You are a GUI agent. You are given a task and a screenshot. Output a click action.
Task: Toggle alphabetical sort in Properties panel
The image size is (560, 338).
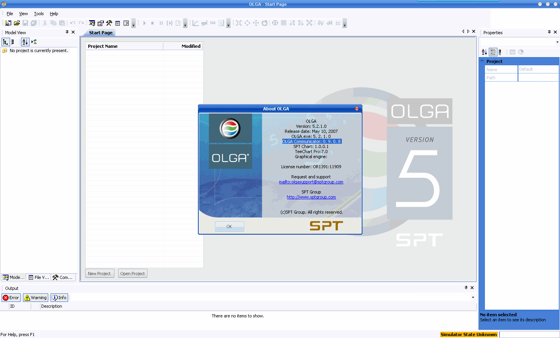(x=484, y=52)
